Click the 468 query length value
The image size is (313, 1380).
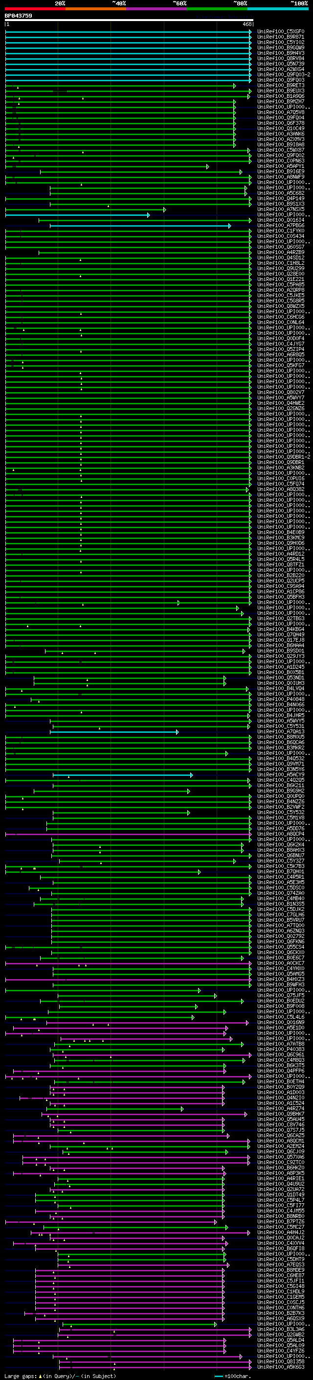pos(246,24)
